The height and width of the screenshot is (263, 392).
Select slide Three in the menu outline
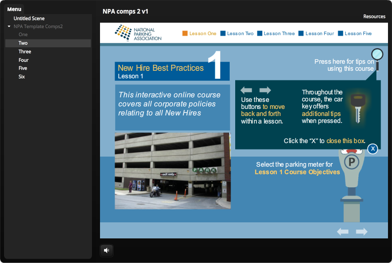coord(25,52)
